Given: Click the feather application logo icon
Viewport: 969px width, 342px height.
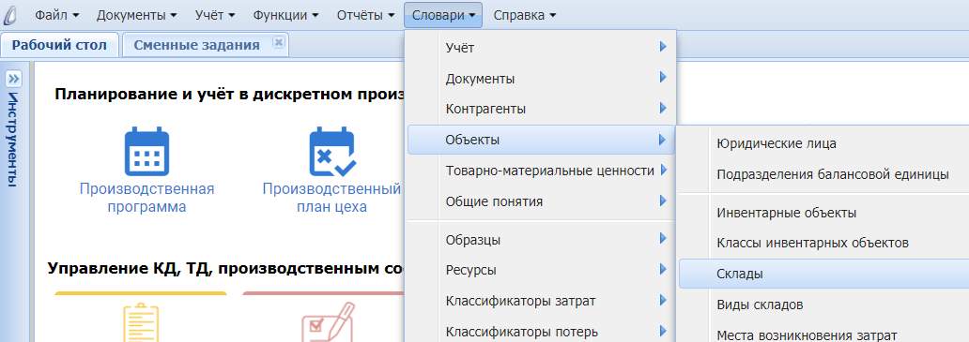Looking at the screenshot, I should (10, 15).
